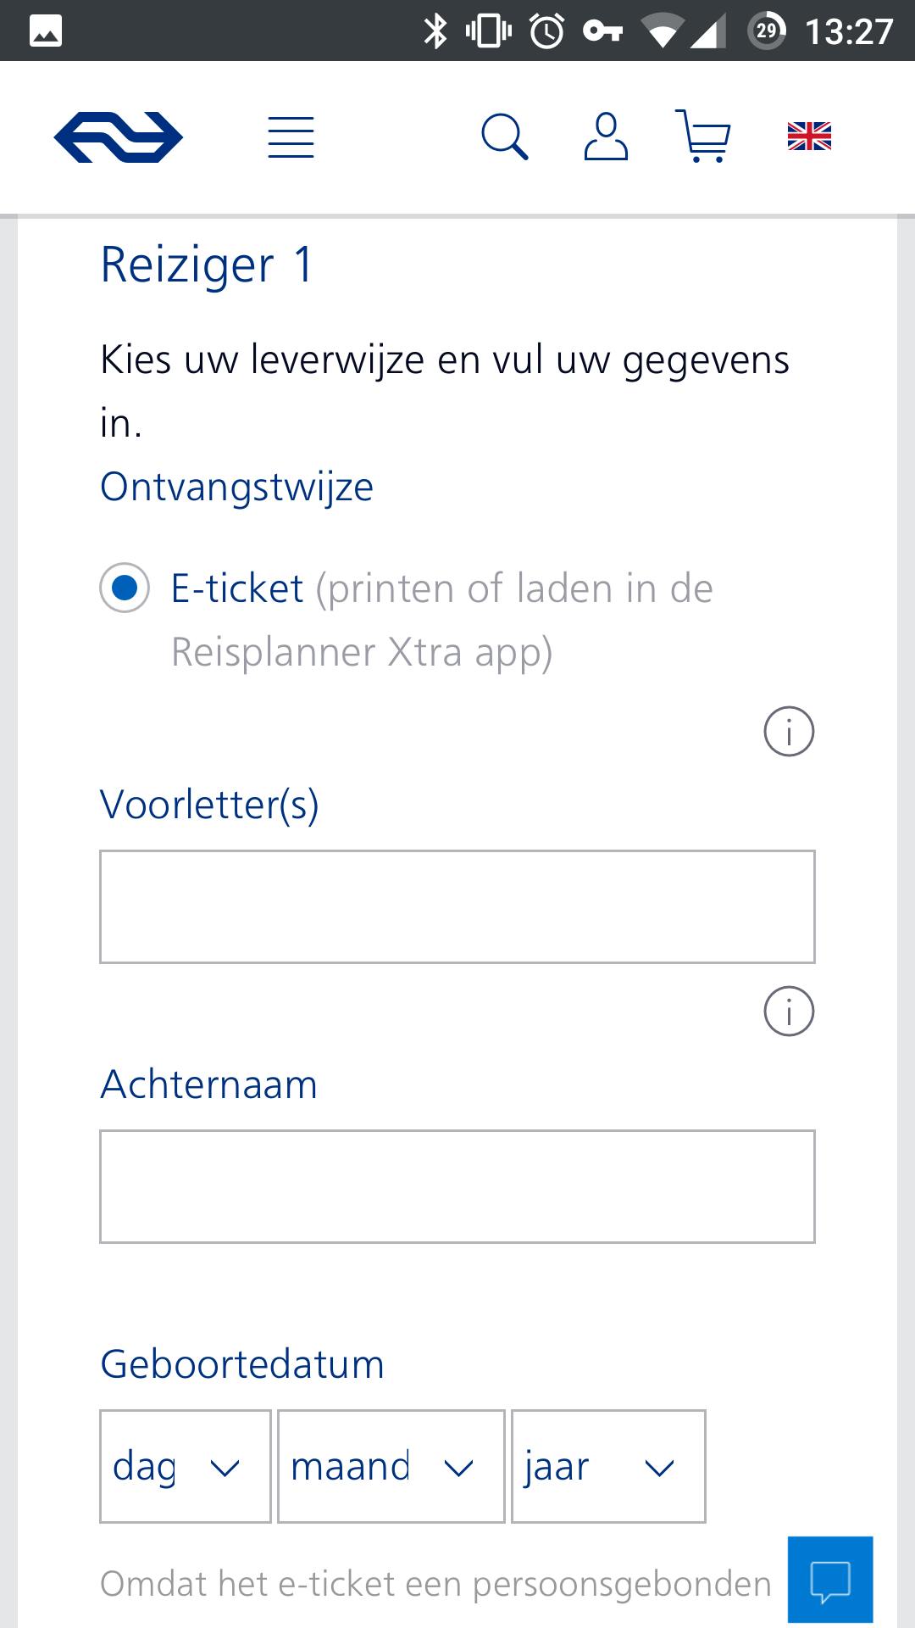Viewport: 915px width, 1628px height.
Task: Focus the Achternaam input field
Action: click(x=457, y=1186)
